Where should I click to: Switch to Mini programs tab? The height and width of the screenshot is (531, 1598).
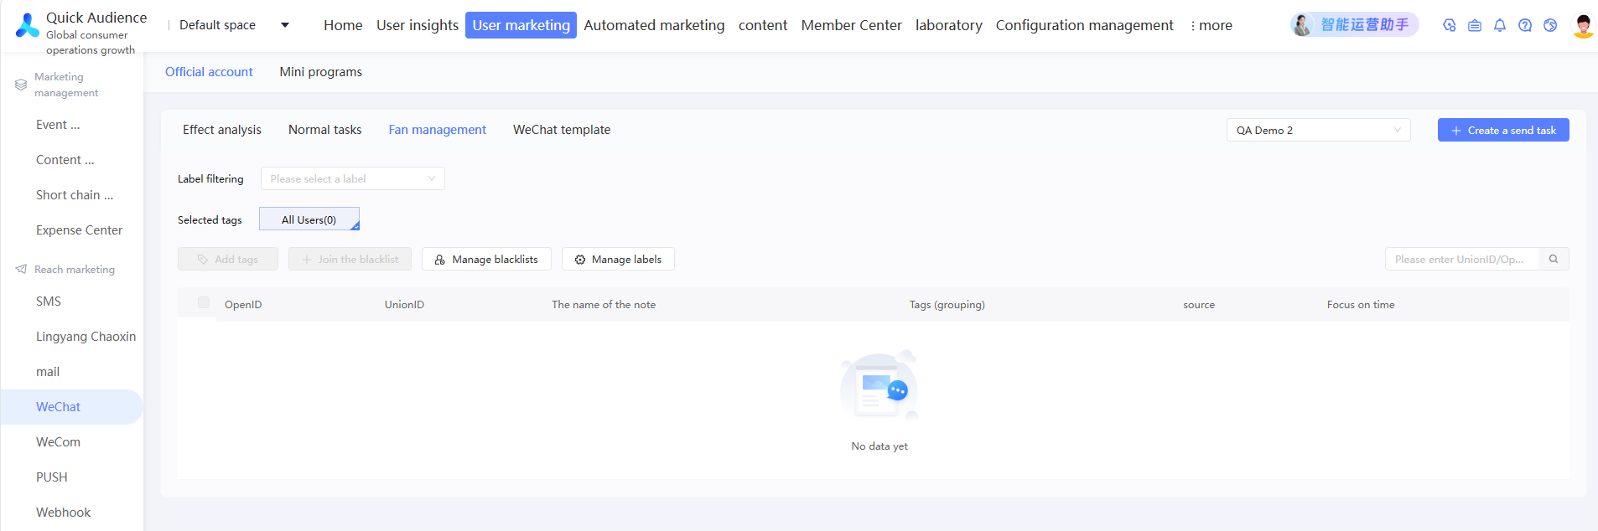click(x=320, y=72)
